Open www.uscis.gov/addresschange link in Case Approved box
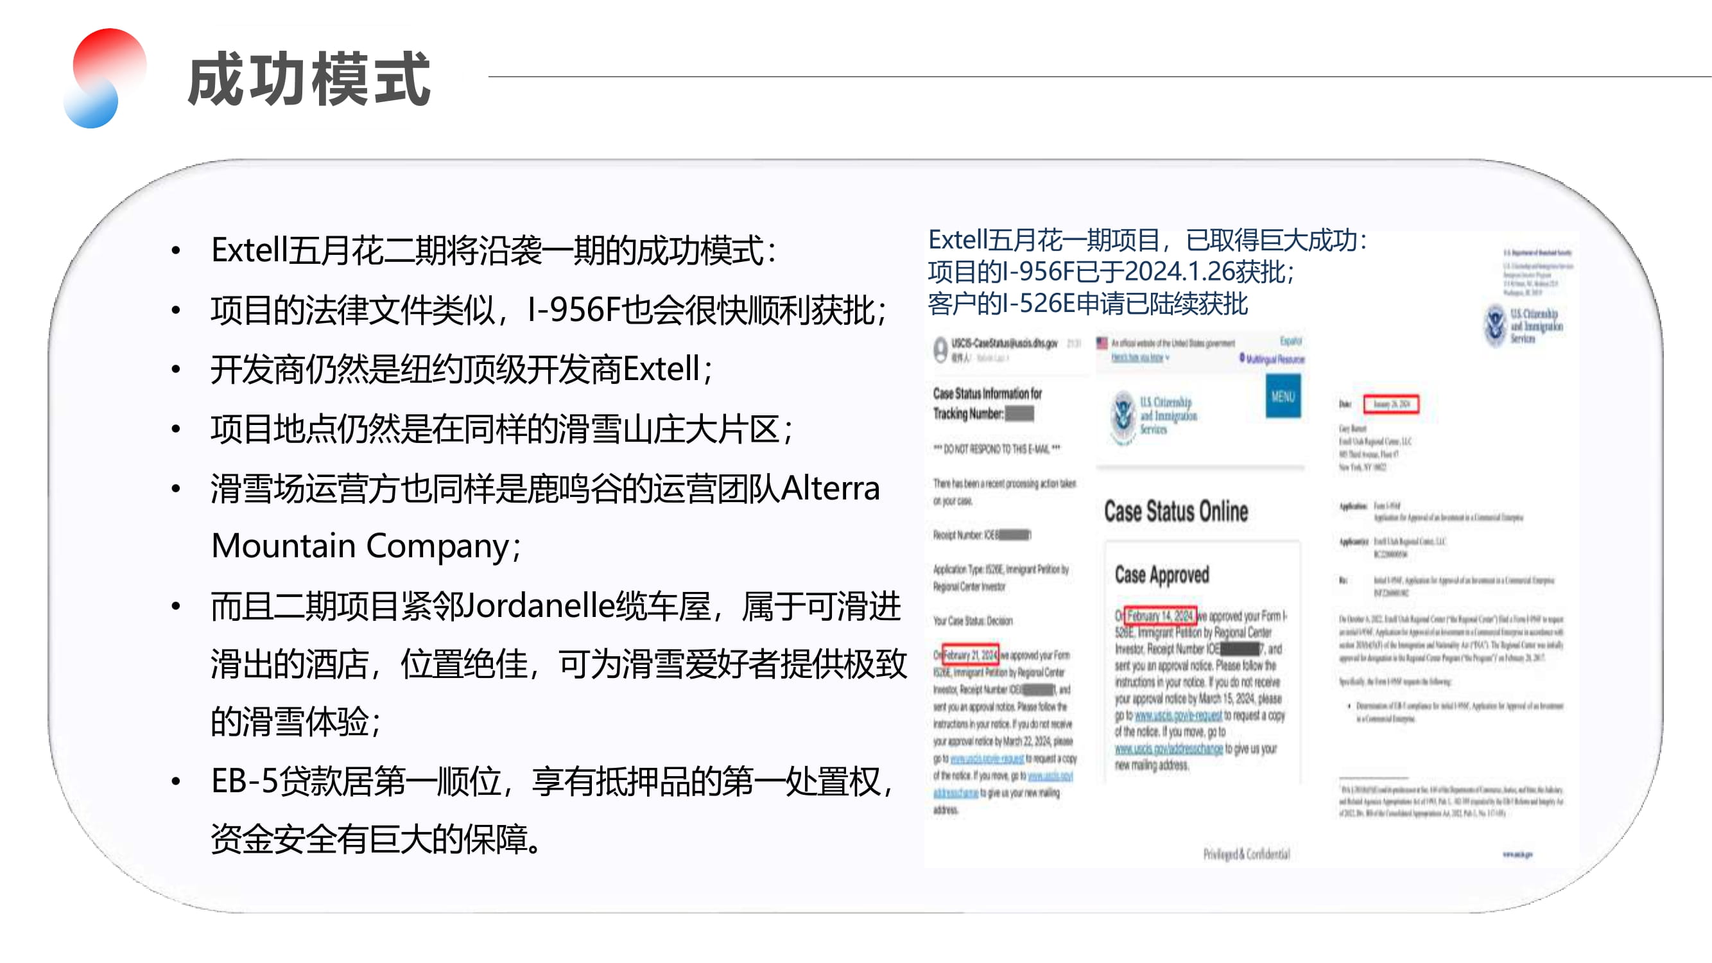This screenshot has width=1712, height=963. point(1168,749)
